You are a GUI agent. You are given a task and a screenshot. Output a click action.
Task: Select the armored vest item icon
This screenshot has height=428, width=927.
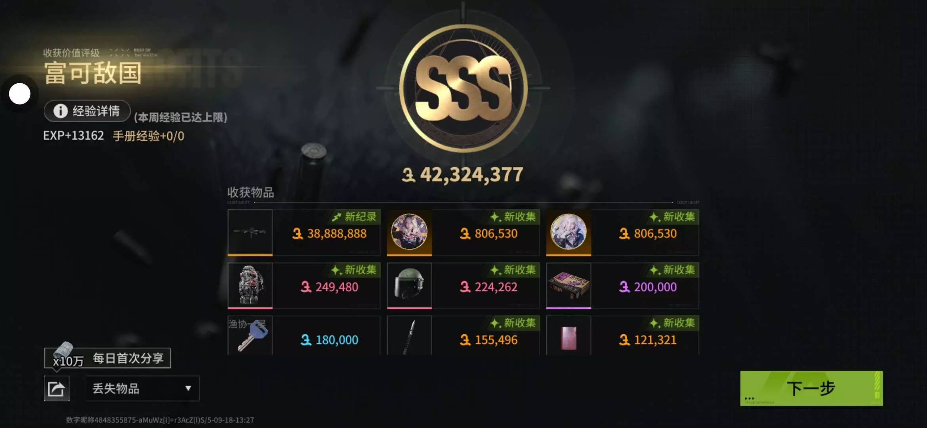[250, 285]
